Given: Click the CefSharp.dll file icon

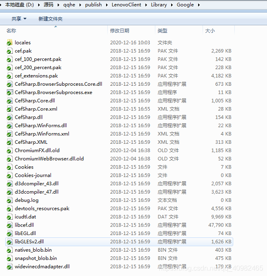Looking at the screenshot, I should point(10,117).
